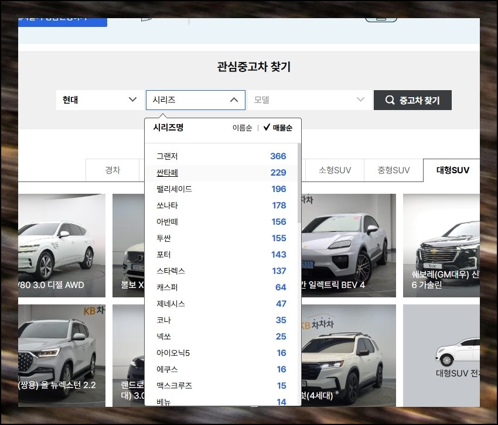Select 그랜저 from the series list
Image resolution: width=498 pixels, height=425 pixels.
click(221, 156)
